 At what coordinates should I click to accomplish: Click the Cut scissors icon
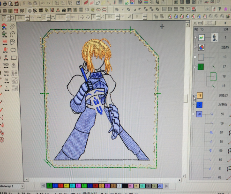[24, 3]
